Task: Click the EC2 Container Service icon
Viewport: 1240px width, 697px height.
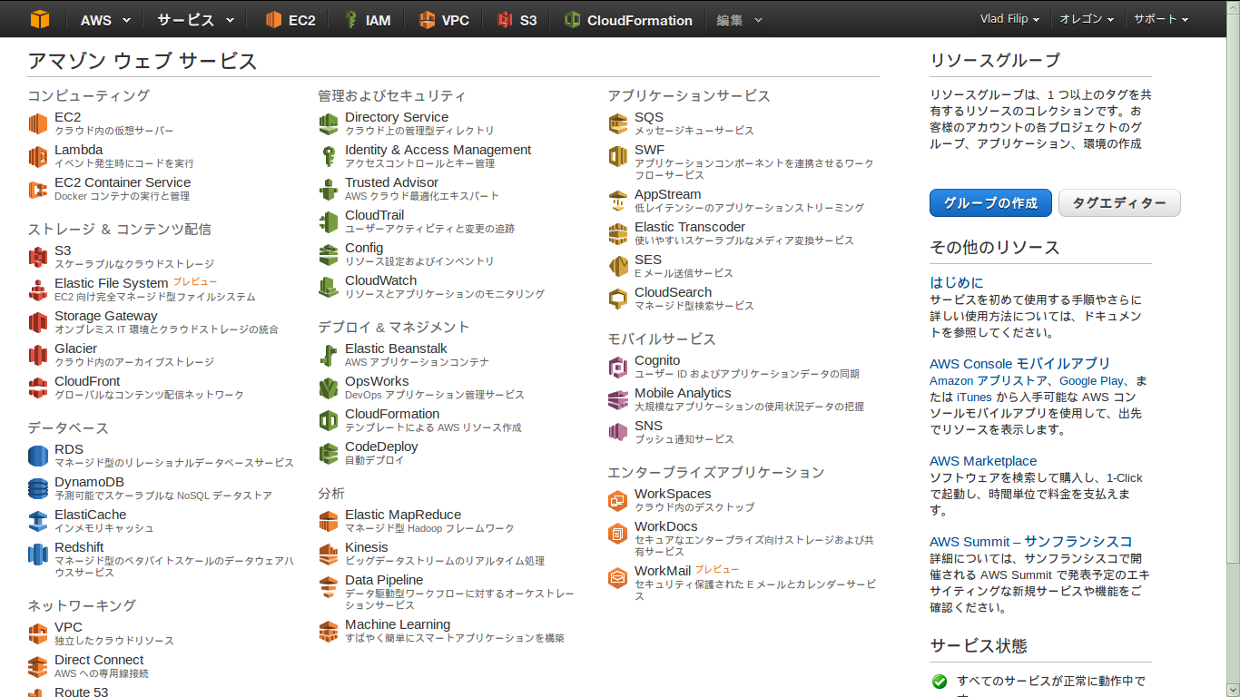Action: coord(37,189)
